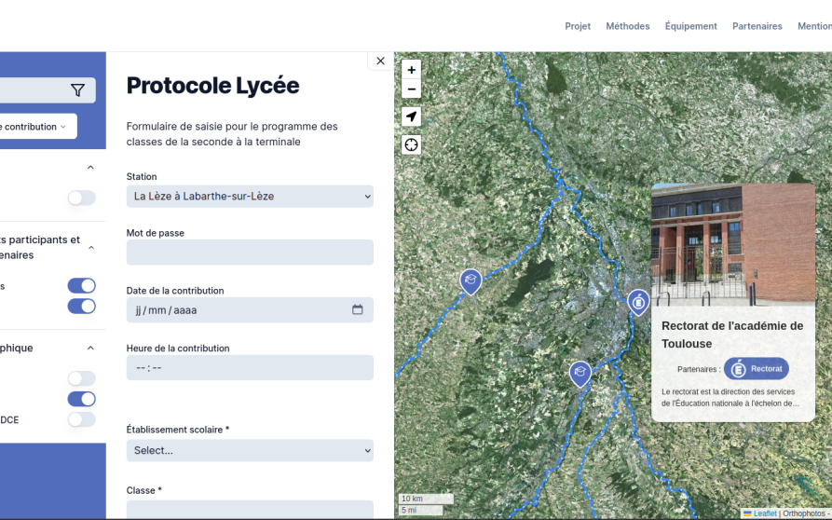Enable the DCE toggle
The width and height of the screenshot is (832, 520).
(x=82, y=419)
